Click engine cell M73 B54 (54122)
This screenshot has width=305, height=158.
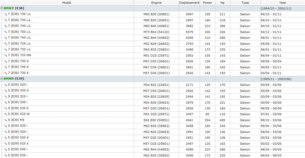pyautogui.click(x=156, y=32)
